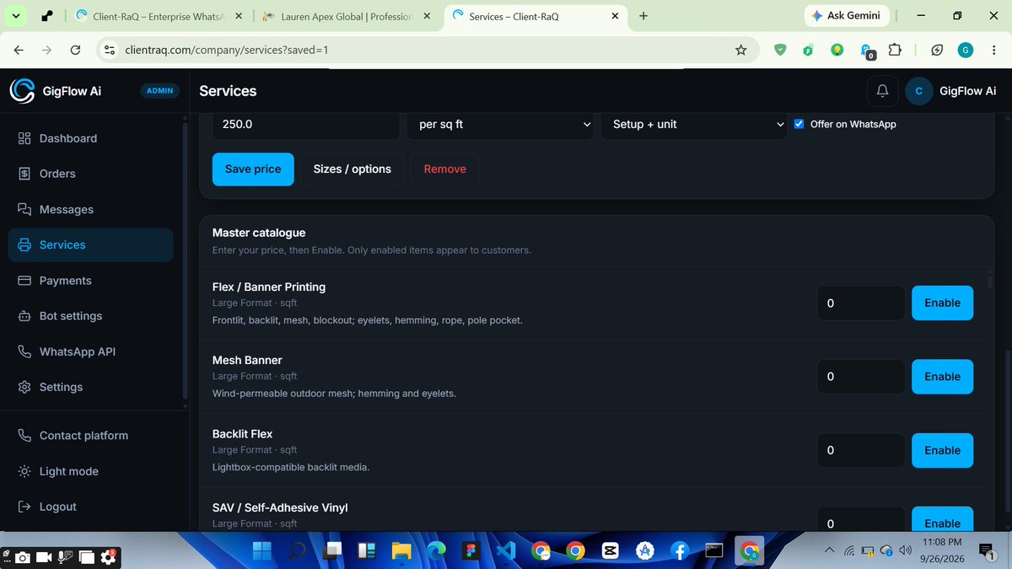Click the green shield extension icon
1012x569 pixels.
click(x=780, y=50)
